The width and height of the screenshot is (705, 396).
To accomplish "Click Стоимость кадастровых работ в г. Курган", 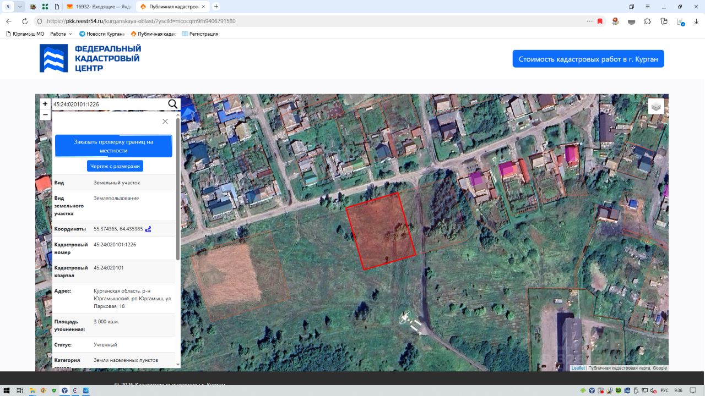I will (x=588, y=59).
